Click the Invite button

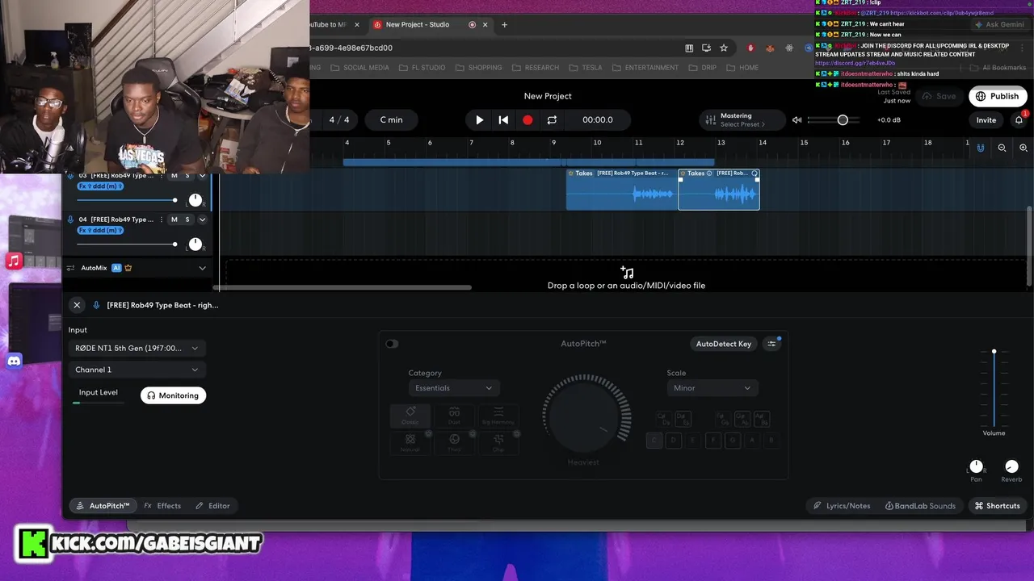point(986,119)
